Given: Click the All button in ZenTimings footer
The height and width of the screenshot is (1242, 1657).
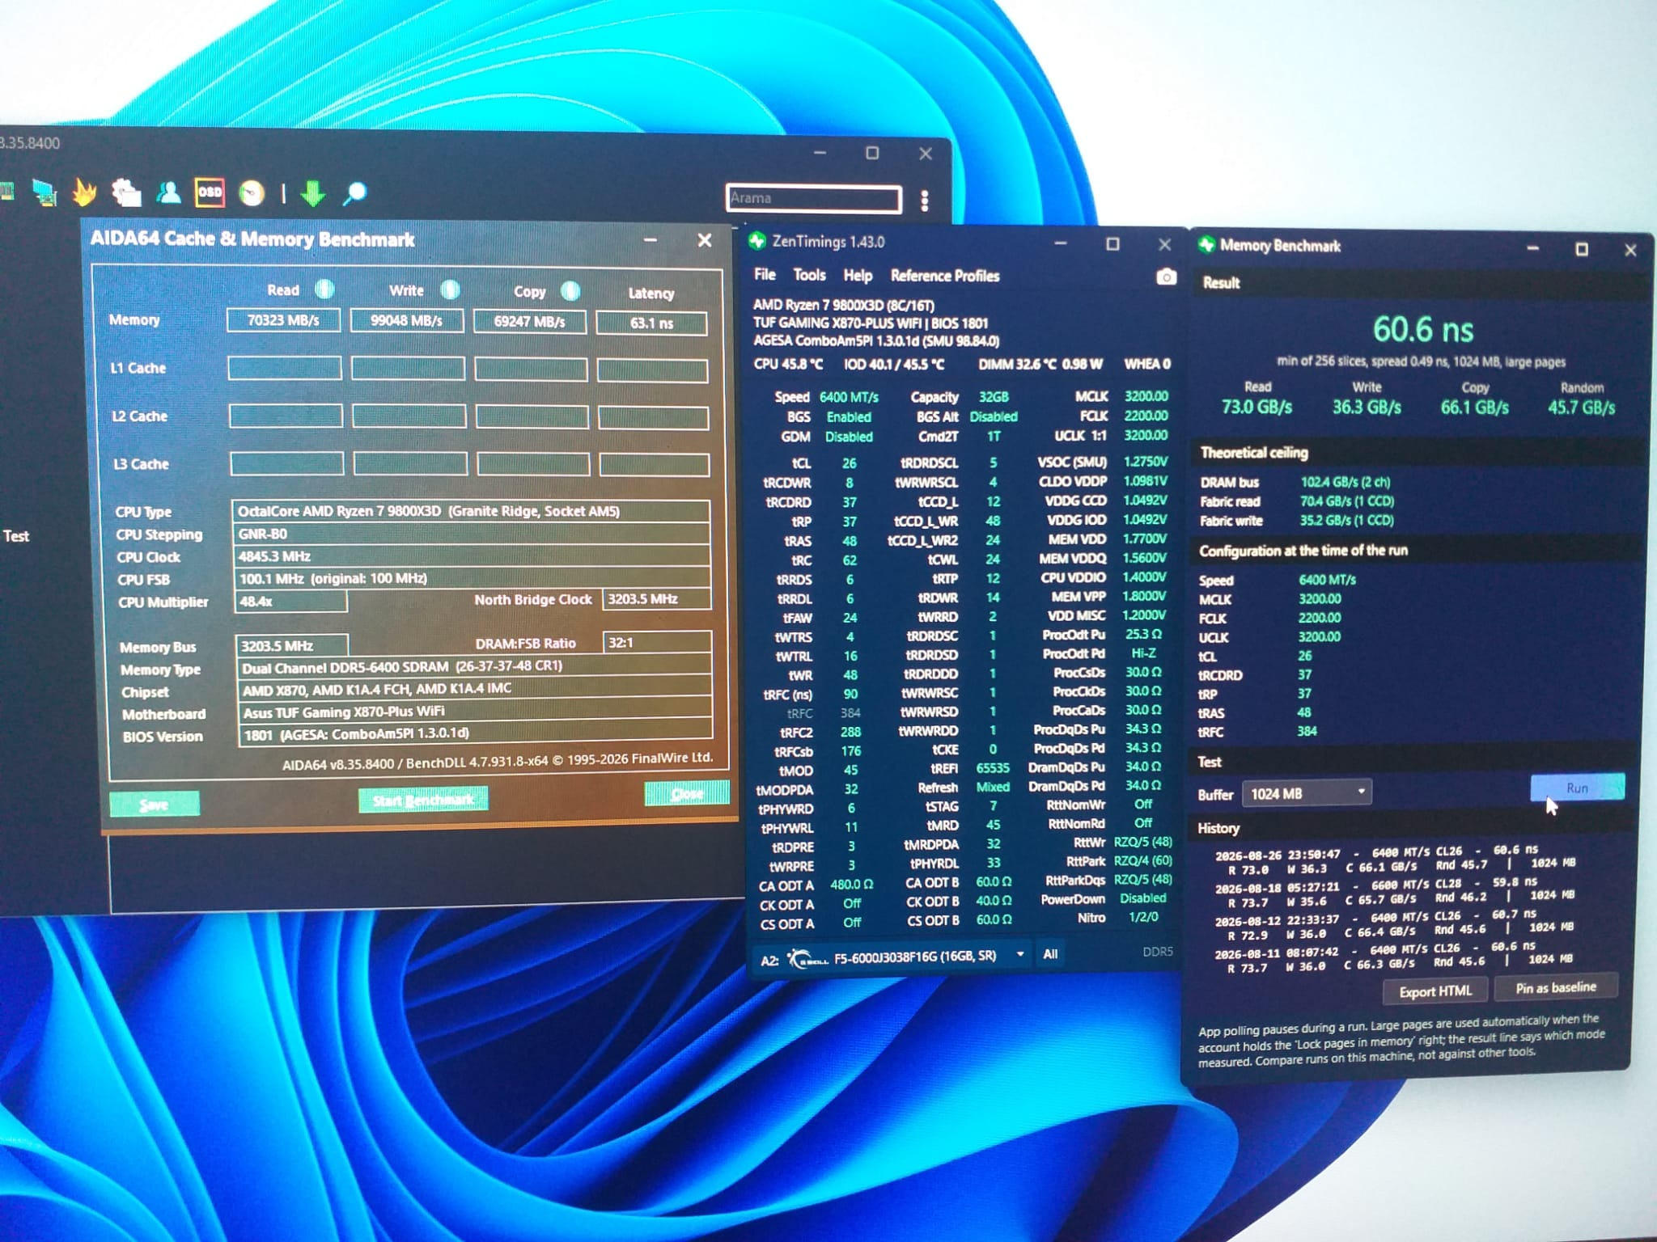Looking at the screenshot, I should coord(1050,954).
